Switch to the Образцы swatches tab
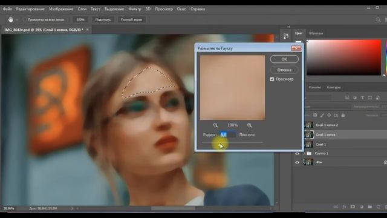387x218 pixels. (x=316, y=33)
